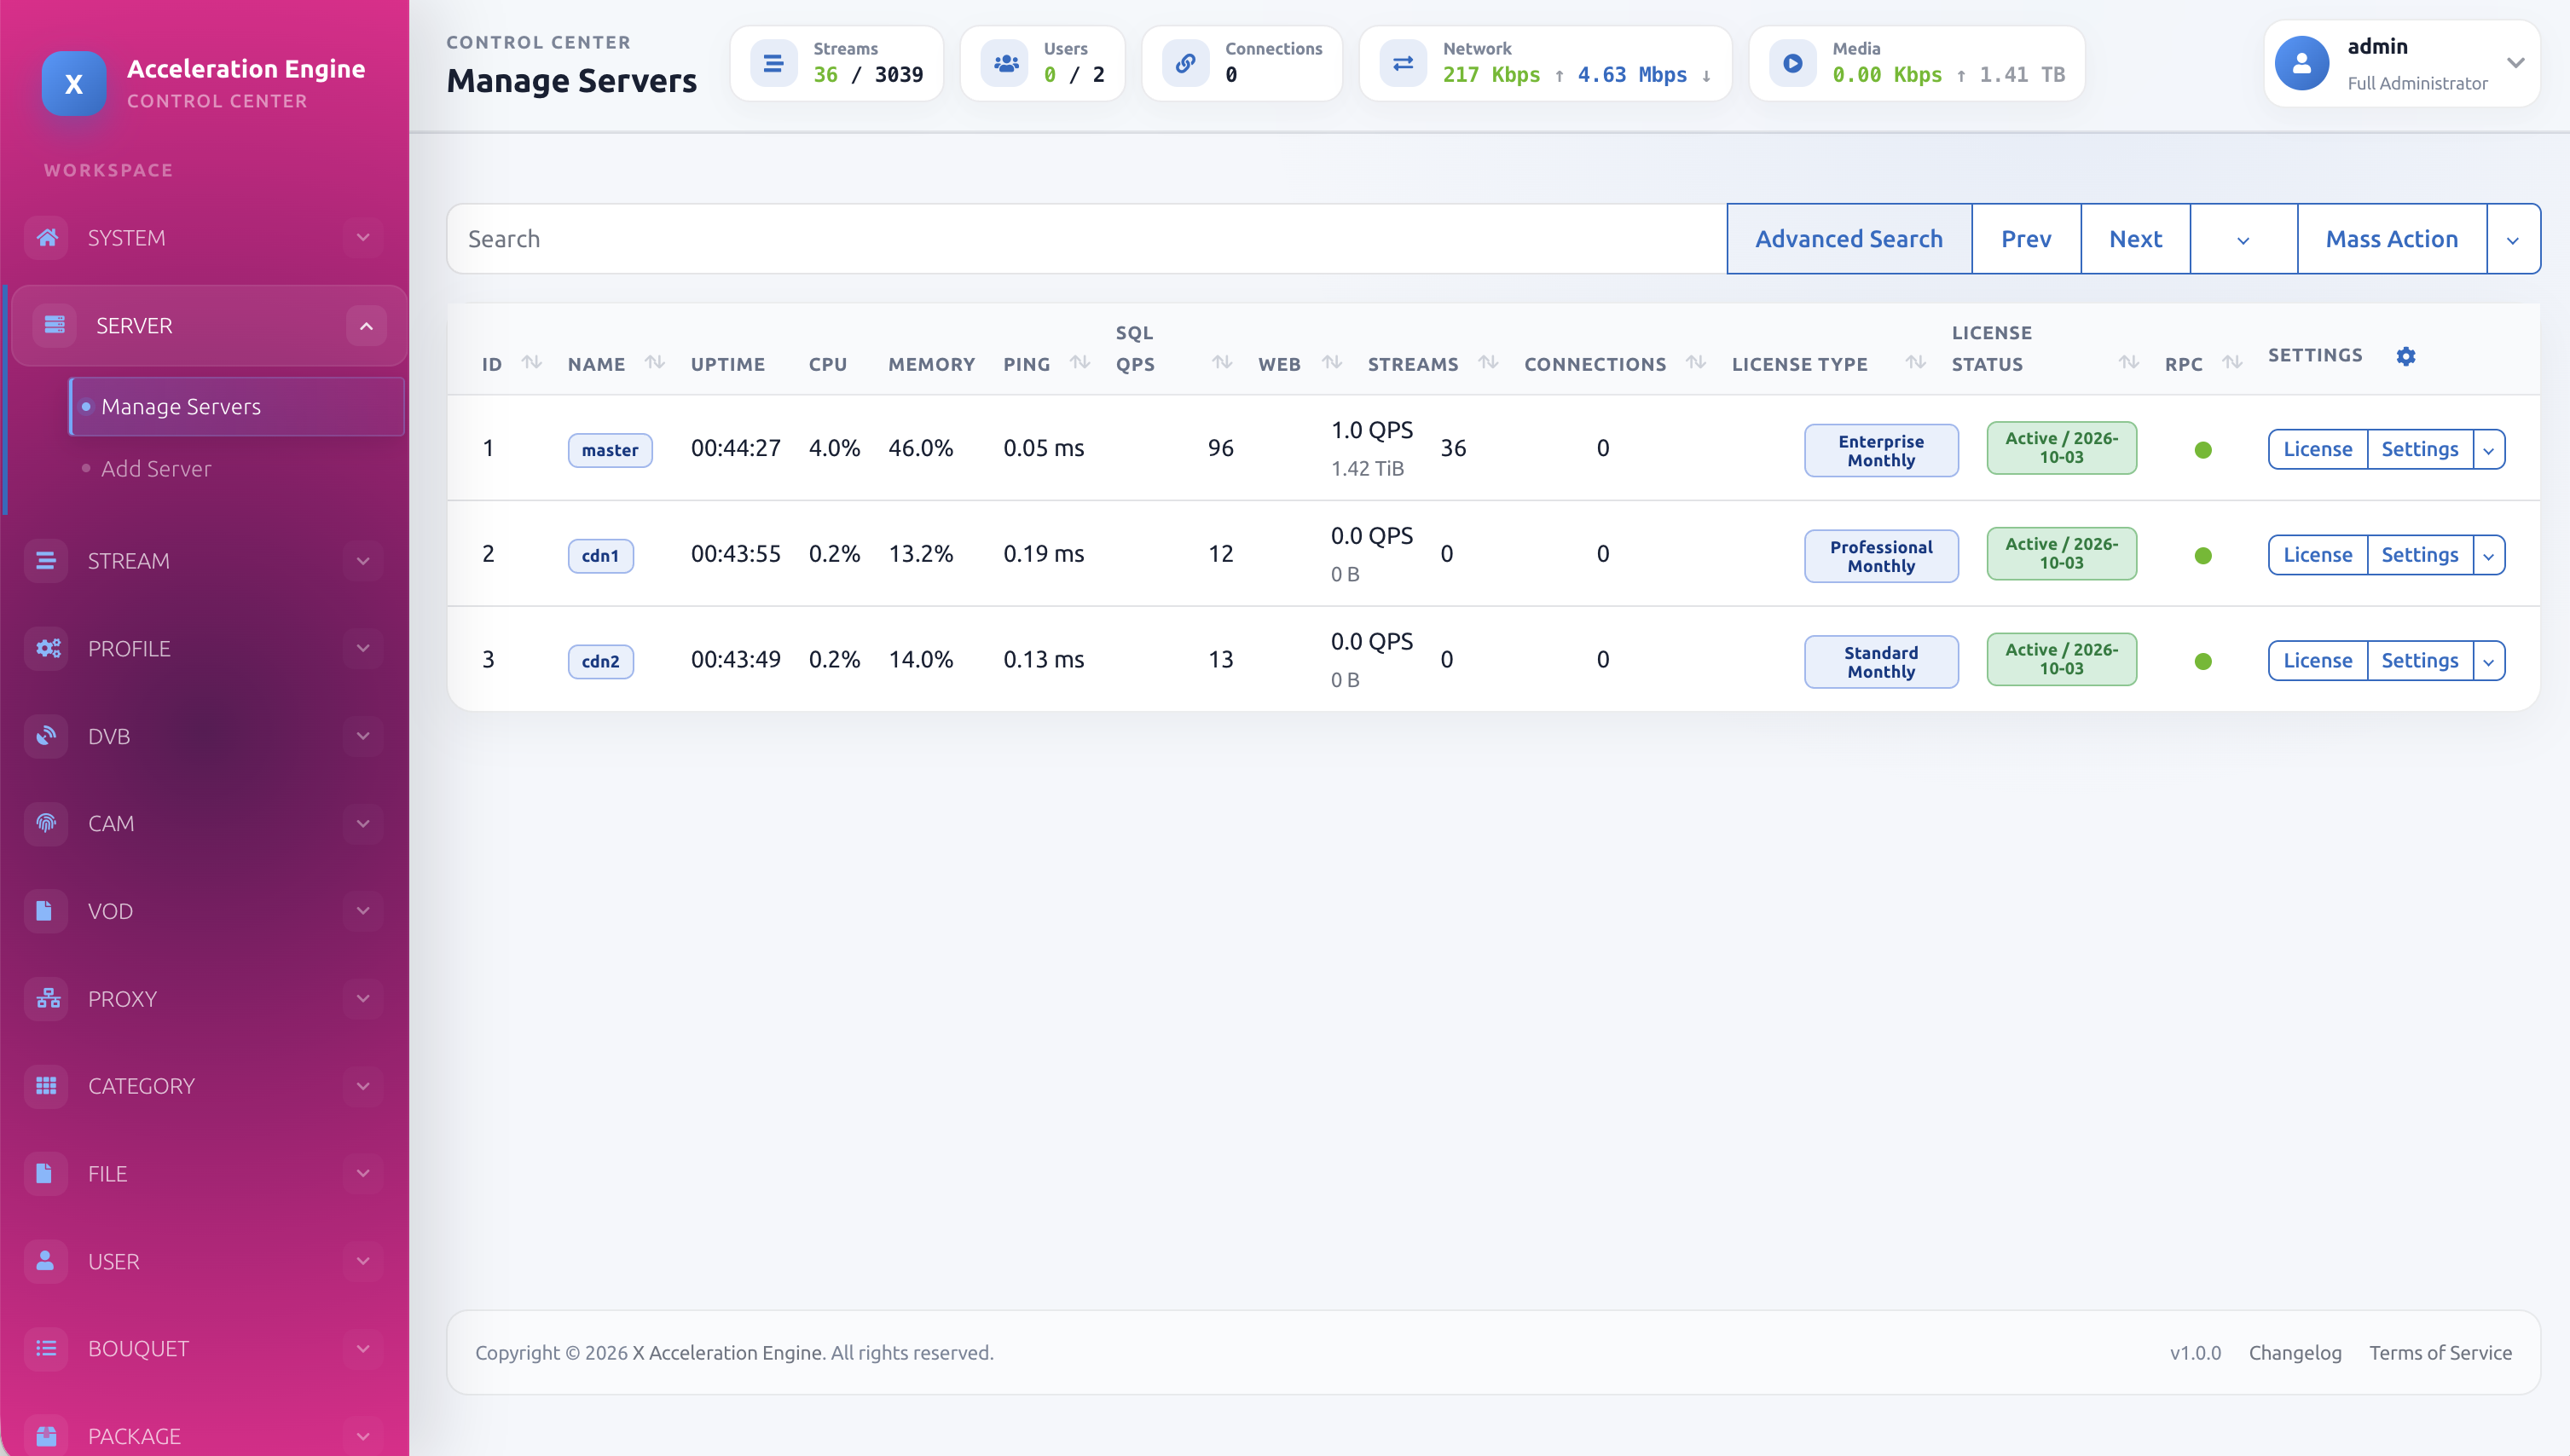This screenshot has width=2570, height=1456.
Task: Sort table by RPC column
Action: [2233, 363]
